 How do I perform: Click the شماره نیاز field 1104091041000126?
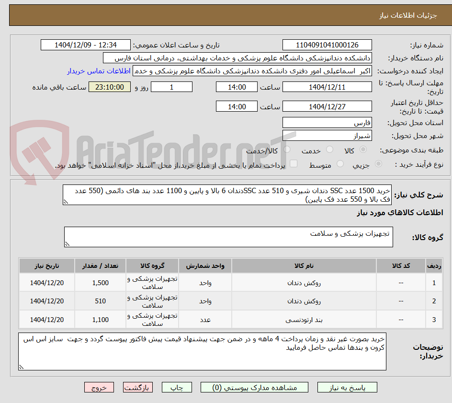coord(327,45)
